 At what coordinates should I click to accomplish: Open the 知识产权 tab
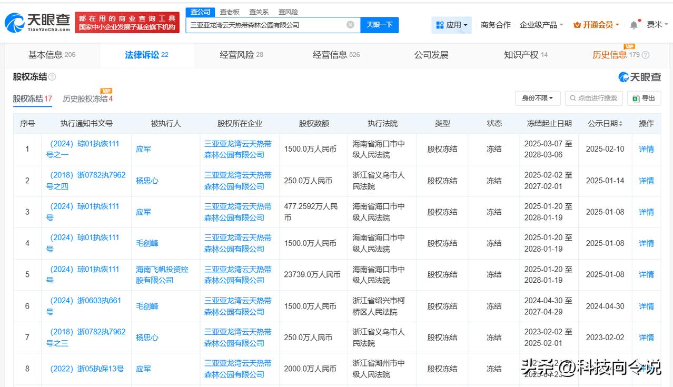[526, 55]
